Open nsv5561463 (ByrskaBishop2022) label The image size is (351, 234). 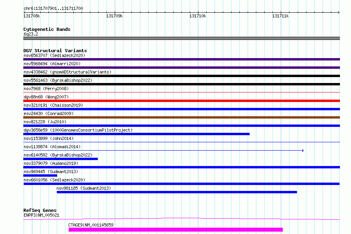pos(58,80)
